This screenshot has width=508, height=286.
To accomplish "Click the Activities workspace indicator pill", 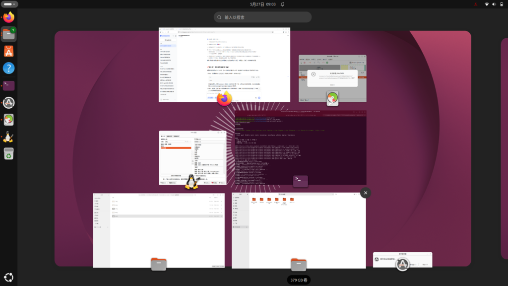I will click(x=9, y=4).
